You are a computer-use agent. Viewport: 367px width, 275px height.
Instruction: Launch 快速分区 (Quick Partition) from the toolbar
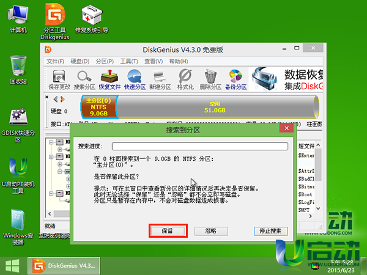click(135, 79)
